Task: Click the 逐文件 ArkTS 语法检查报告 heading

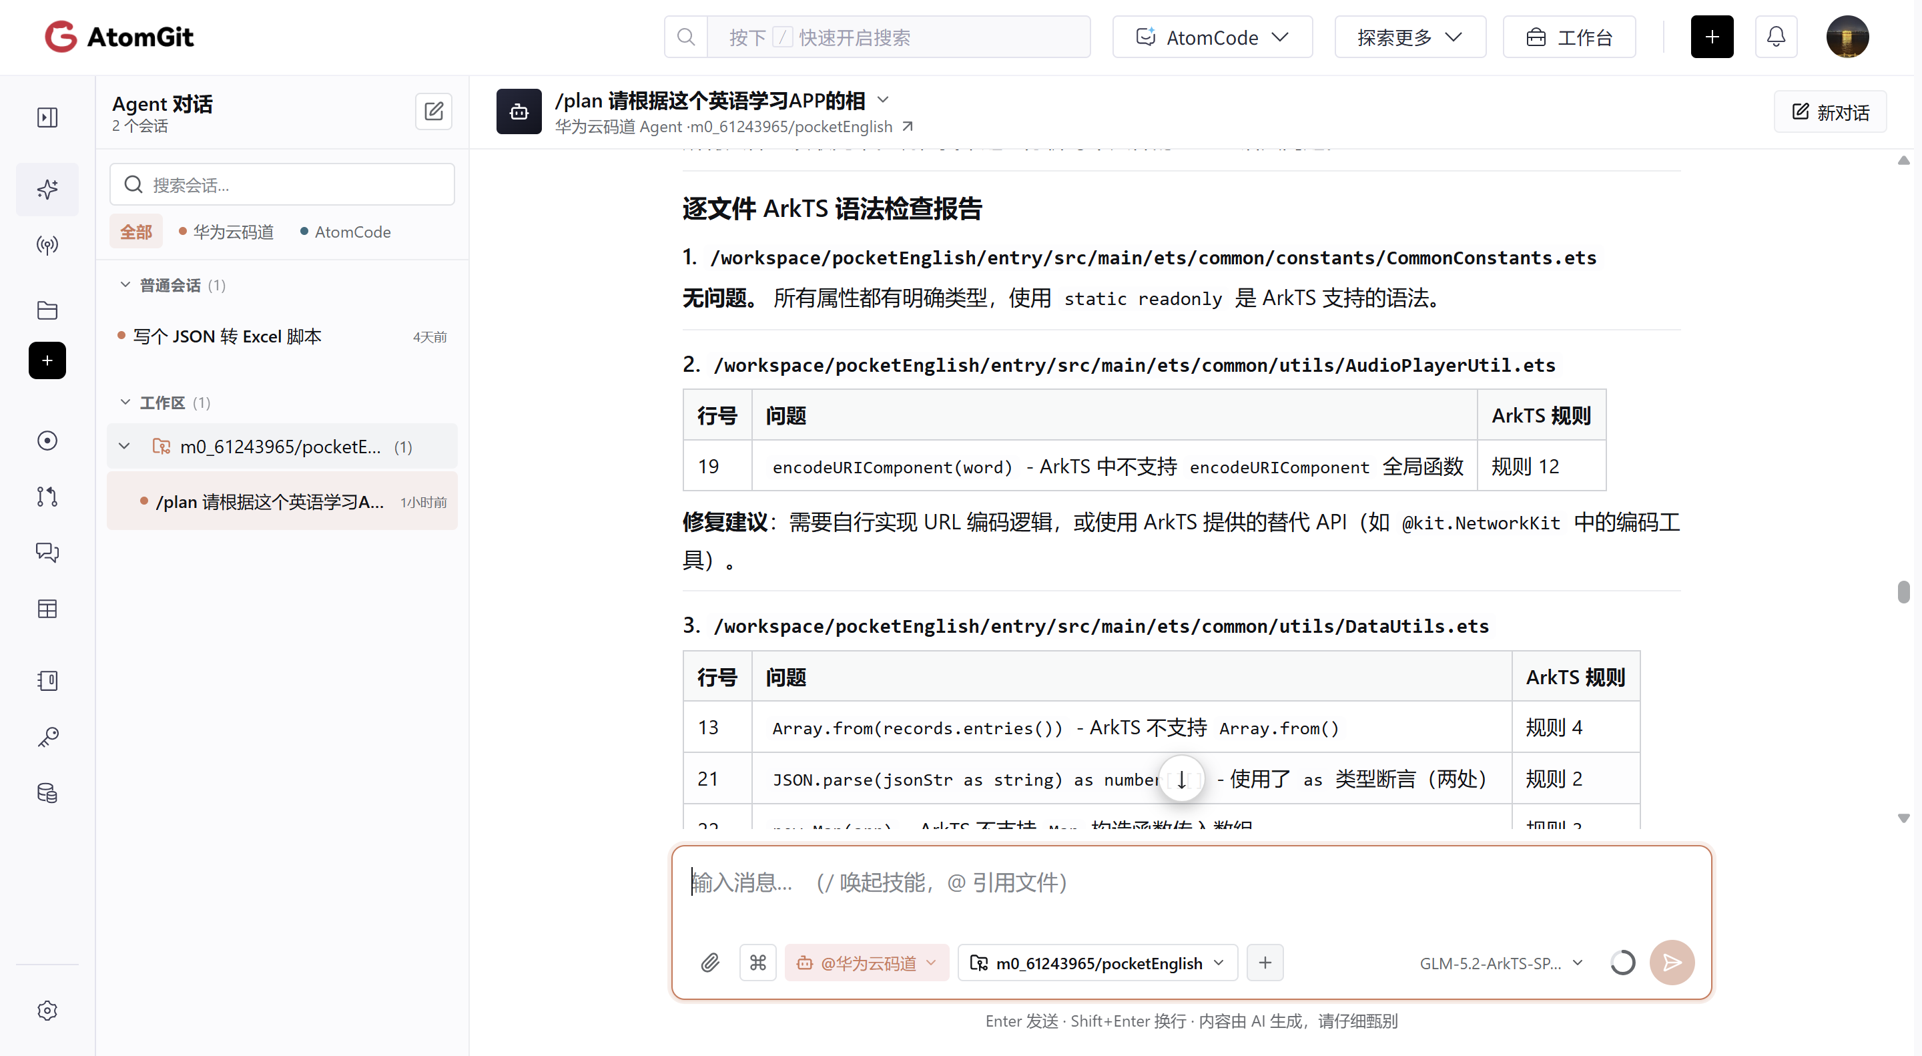Action: tap(833, 208)
